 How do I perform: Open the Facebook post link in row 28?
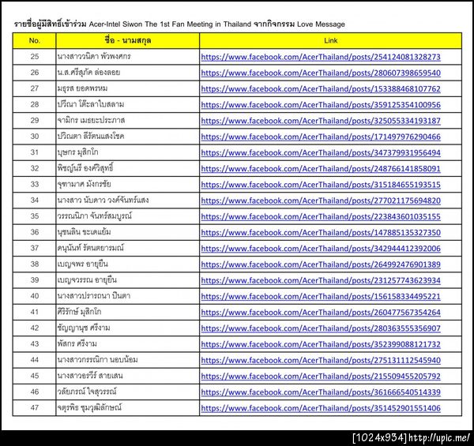321,105
